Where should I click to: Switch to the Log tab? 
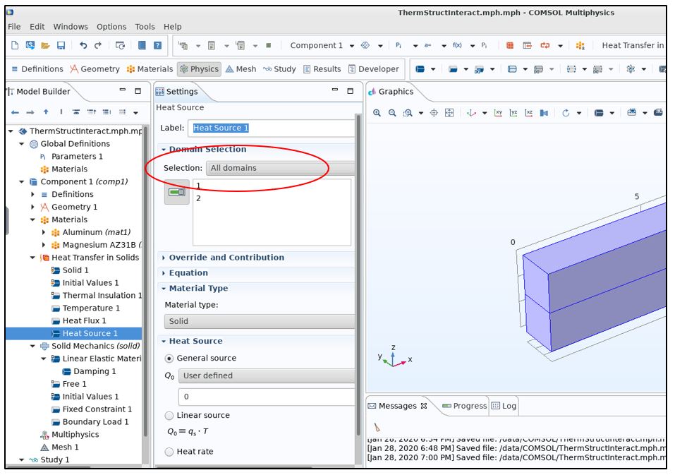[x=504, y=406]
